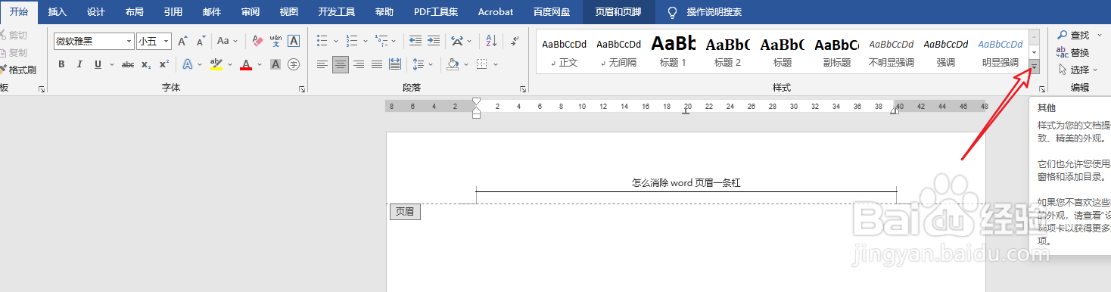Viewport: 1111px width, 292px height.
Task: Expand font color dropdown arrow
Action: (x=259, y=64)
